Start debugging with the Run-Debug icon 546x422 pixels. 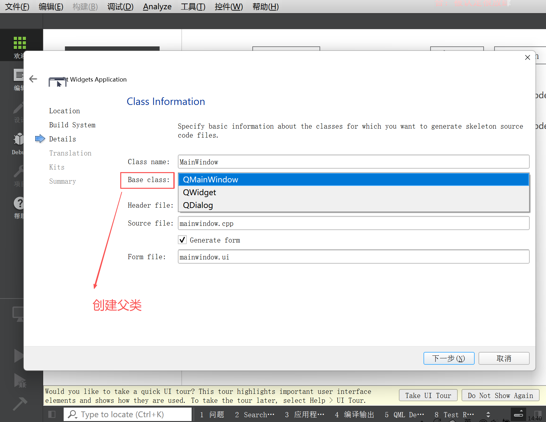point(20,380)
